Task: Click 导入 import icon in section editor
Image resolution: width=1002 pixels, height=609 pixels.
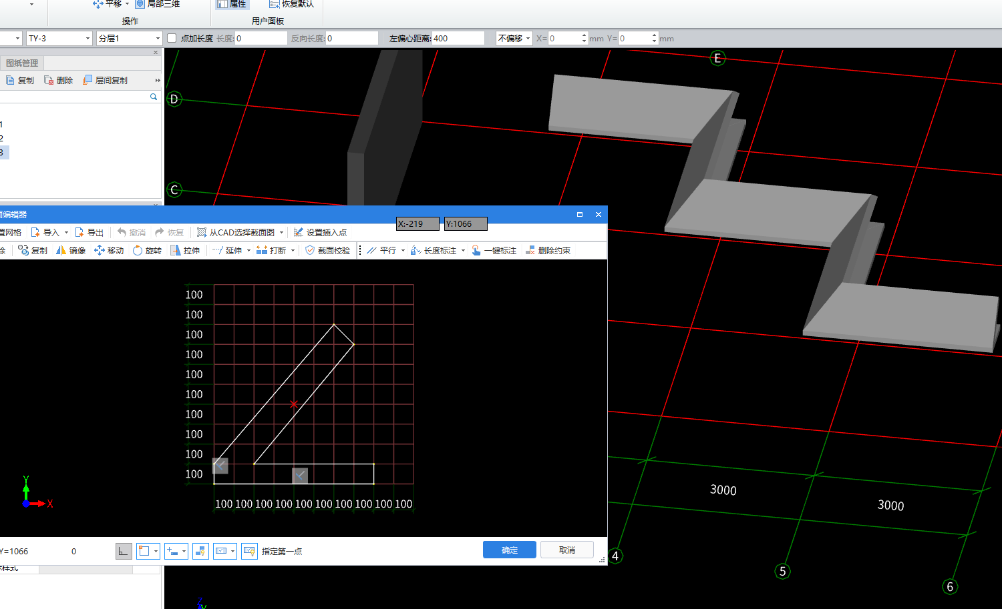Action: (35, 232)
